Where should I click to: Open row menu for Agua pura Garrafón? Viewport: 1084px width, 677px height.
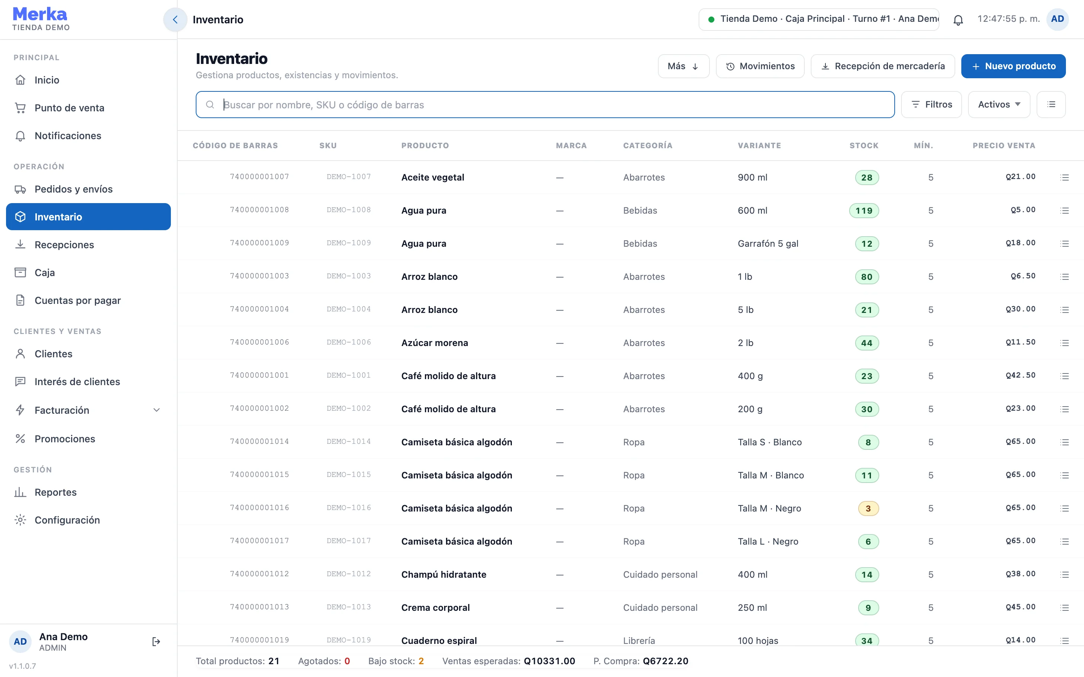1064,244
